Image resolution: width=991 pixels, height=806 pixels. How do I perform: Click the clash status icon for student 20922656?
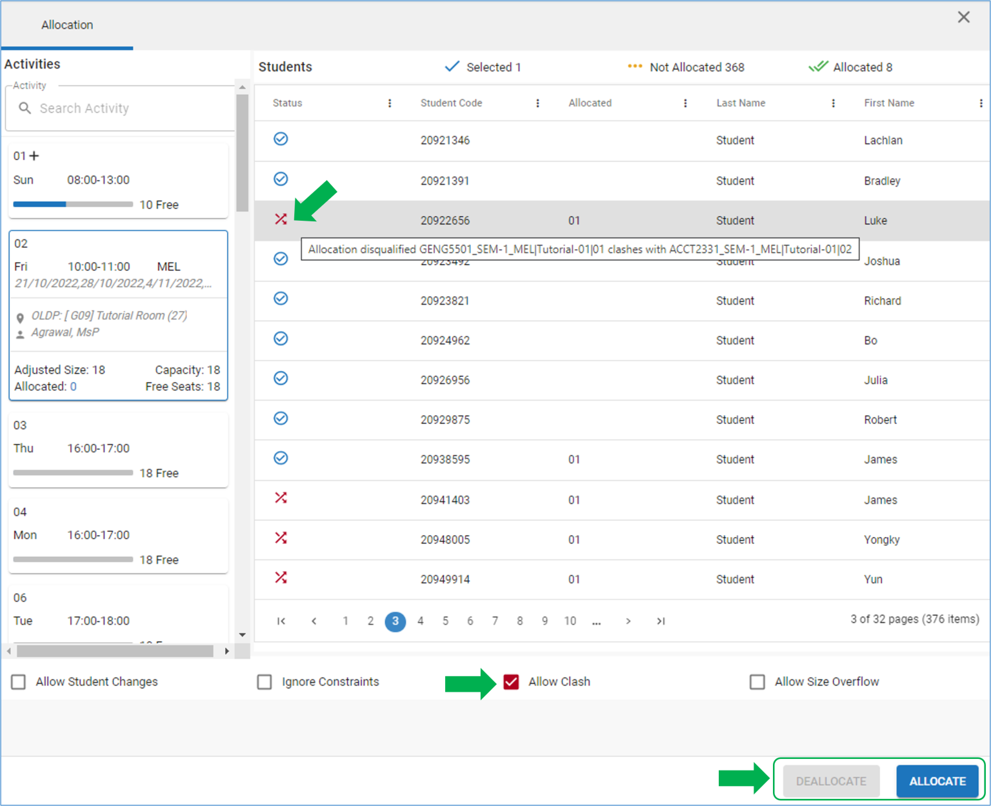click(x=281, y=219)
